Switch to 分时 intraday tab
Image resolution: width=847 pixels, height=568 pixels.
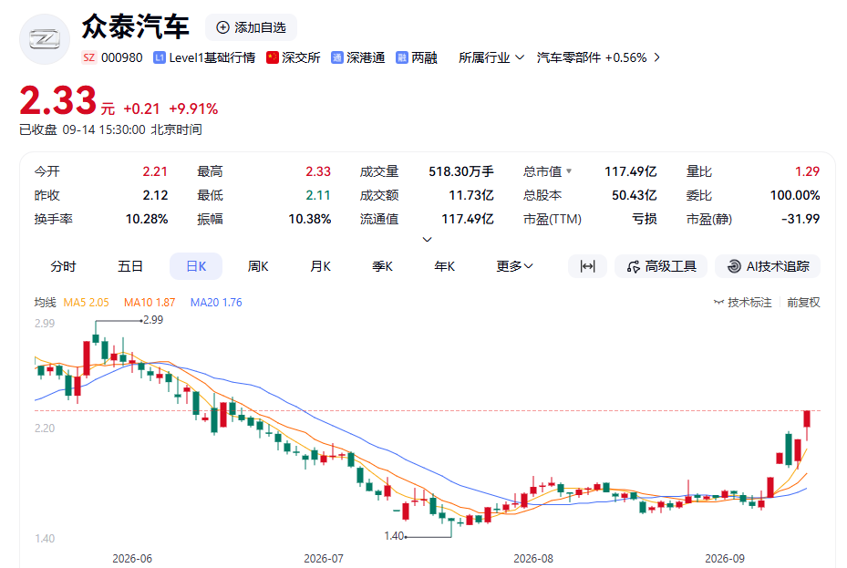coord(63,266)
